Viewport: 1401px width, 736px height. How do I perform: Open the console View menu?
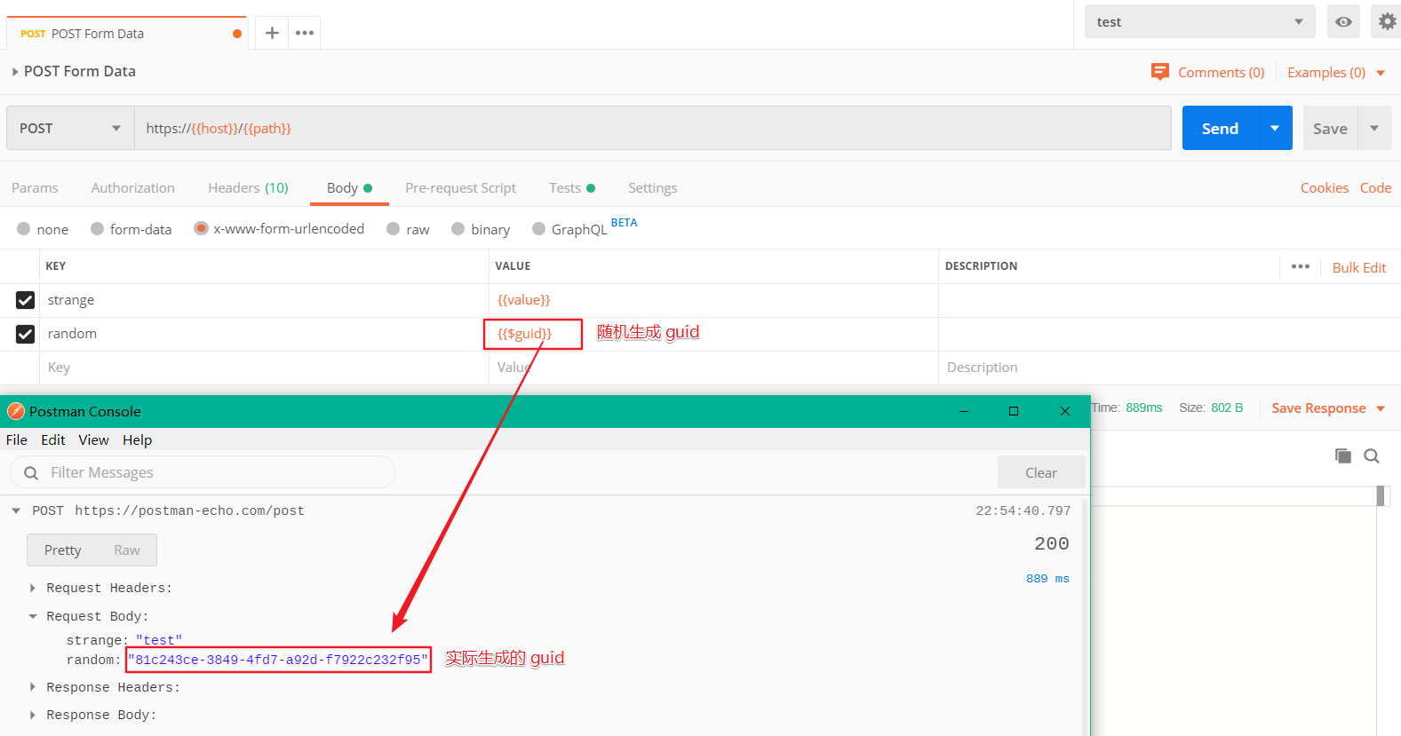click(93, 439)
